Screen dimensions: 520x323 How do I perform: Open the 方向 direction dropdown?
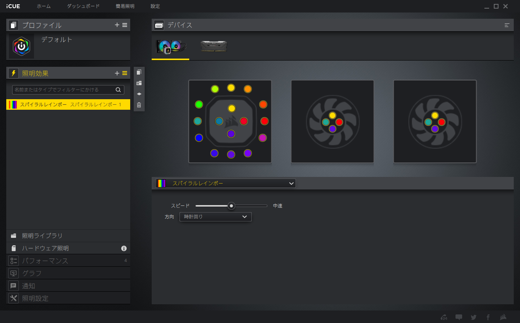click(215, 217)
